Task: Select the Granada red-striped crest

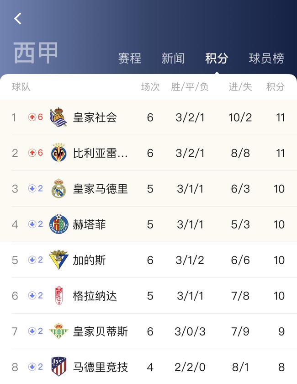Action: pos(59,295)
